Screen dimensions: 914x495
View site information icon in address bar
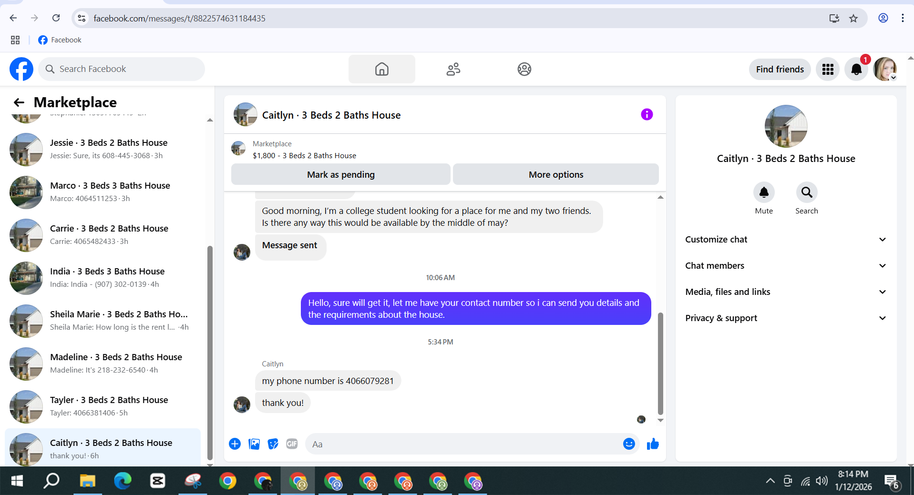82,18
